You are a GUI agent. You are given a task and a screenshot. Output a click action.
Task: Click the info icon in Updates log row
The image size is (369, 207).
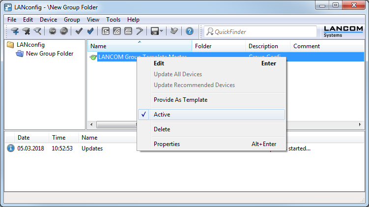click(x=11, y=148)
